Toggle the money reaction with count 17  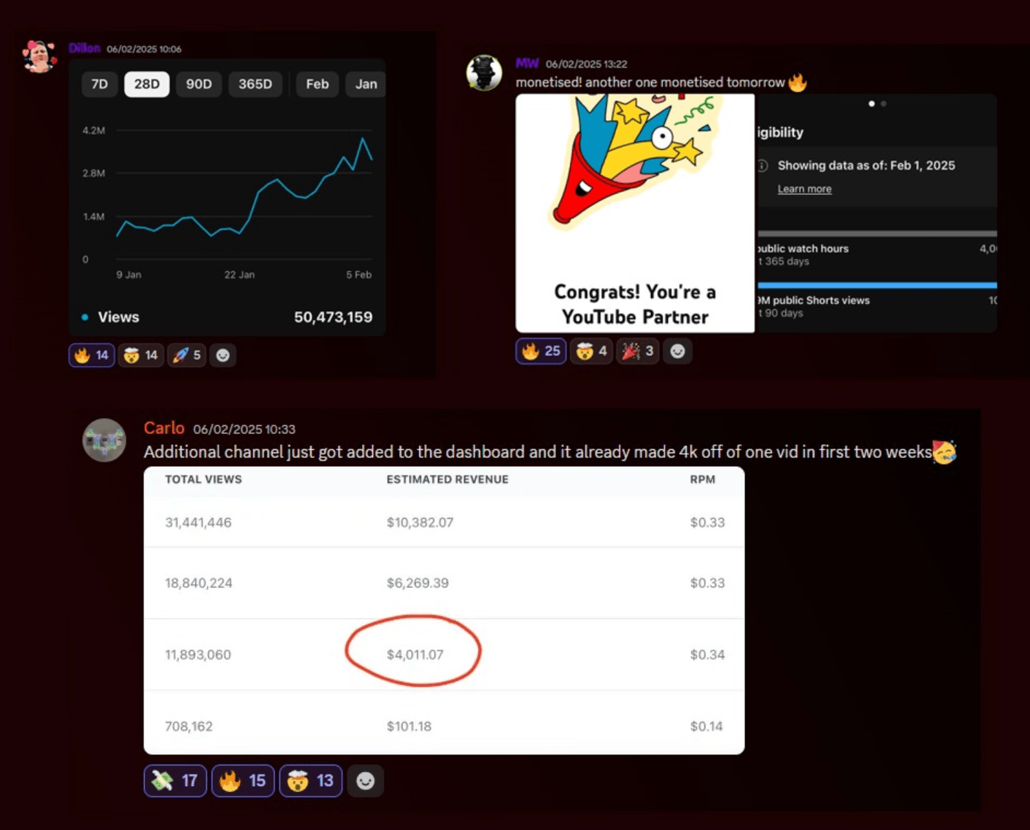(x=175, y=781)
